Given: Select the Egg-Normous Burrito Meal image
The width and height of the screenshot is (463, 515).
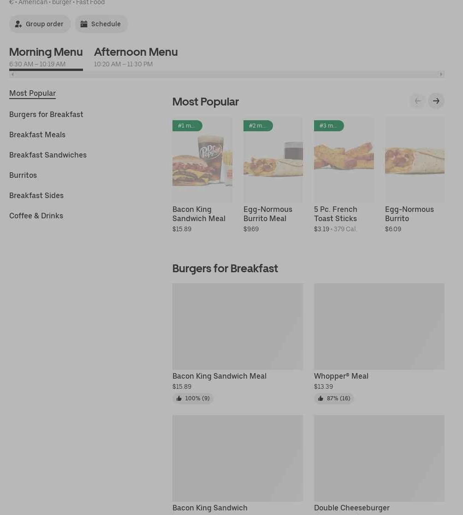Looking at the screenshot, I should (x=273, y=160).
